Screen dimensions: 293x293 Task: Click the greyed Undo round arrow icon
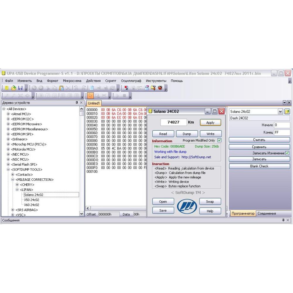(x=34, y=88)
